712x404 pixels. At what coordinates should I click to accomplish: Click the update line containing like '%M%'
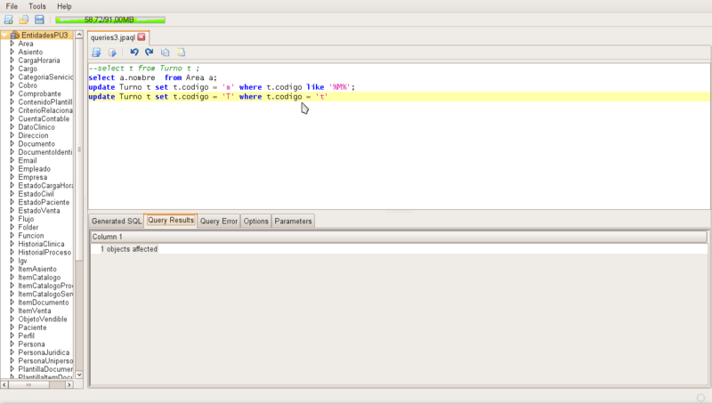coord(222,87)
